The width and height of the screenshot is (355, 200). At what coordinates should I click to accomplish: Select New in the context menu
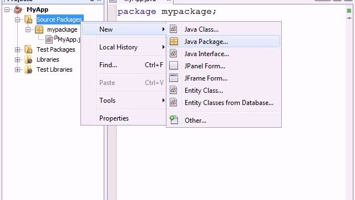[x=124, y=29]
